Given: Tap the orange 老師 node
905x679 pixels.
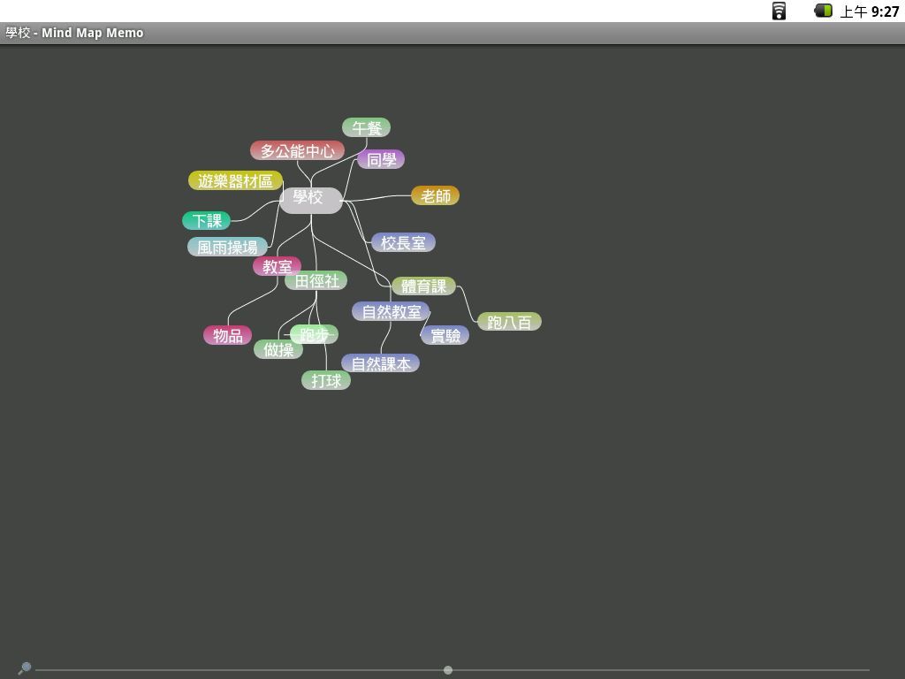Looking at the screenshot, I should tap(435, 196).
